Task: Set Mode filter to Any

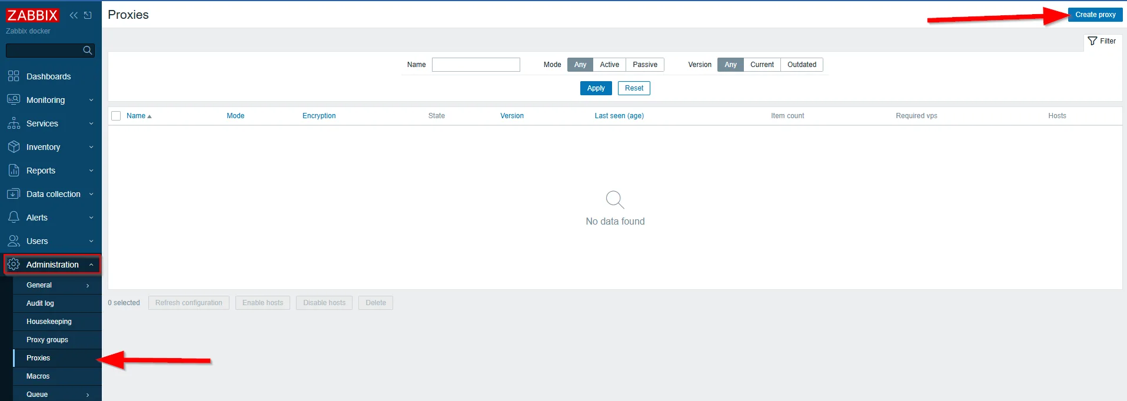Action: (580, 65)
